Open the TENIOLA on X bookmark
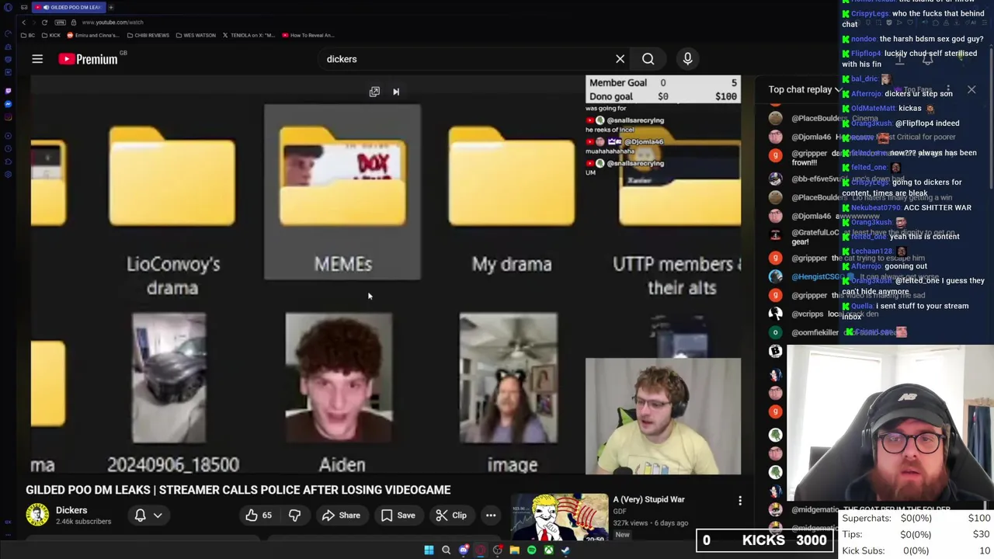Viewport: 994px width, 559px height. point(248,35)
